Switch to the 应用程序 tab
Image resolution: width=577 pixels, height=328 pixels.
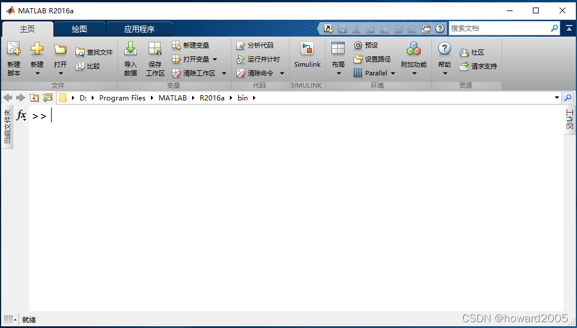139,29
